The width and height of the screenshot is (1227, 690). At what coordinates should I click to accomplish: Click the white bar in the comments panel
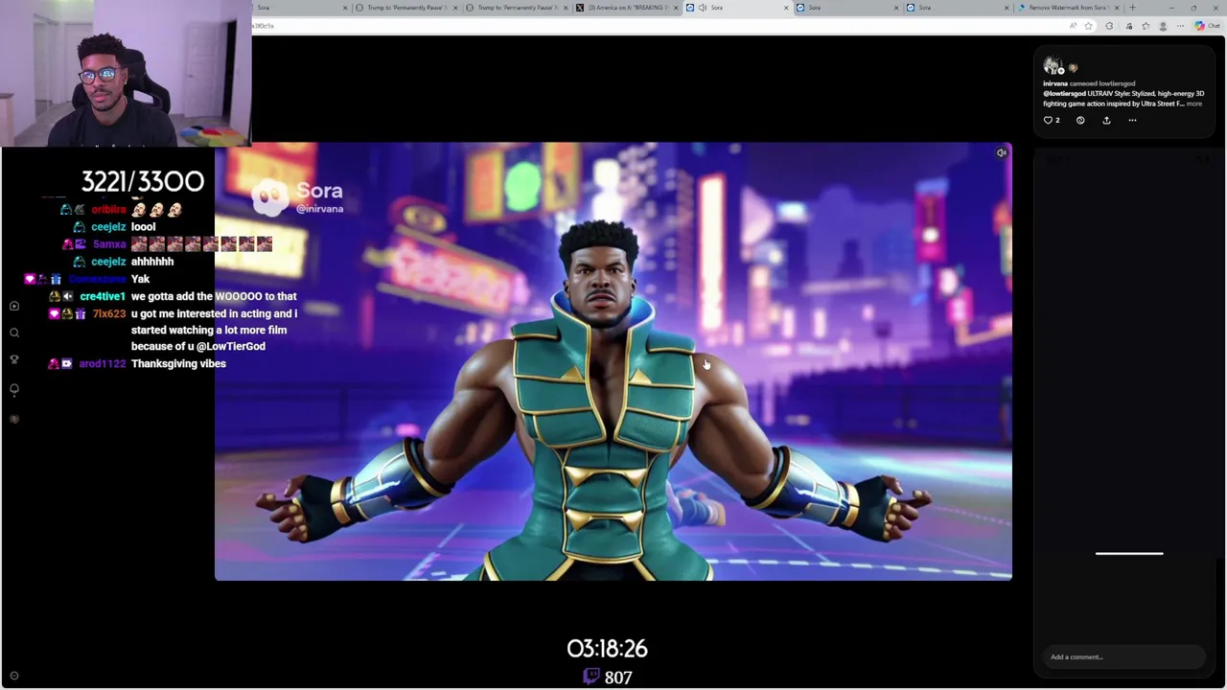1129,553
